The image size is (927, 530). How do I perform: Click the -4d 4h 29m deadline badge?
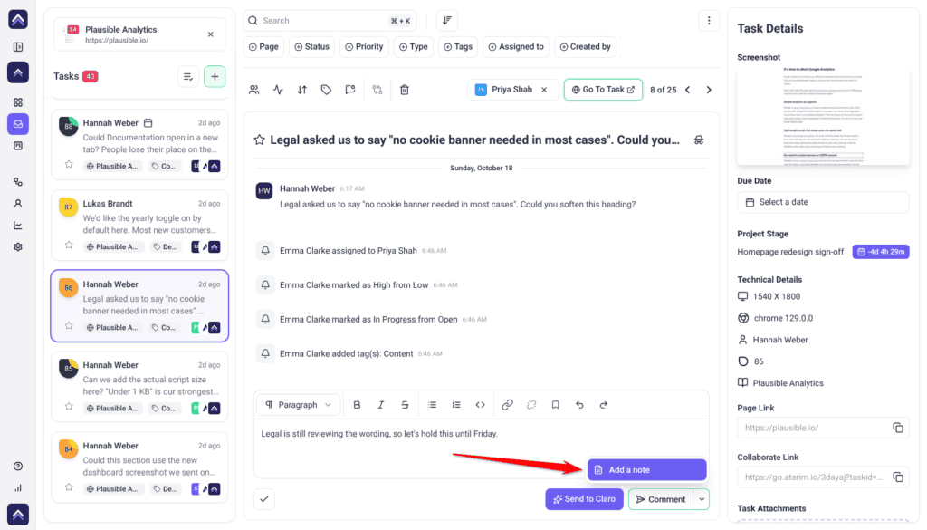(x=880, y=252)
